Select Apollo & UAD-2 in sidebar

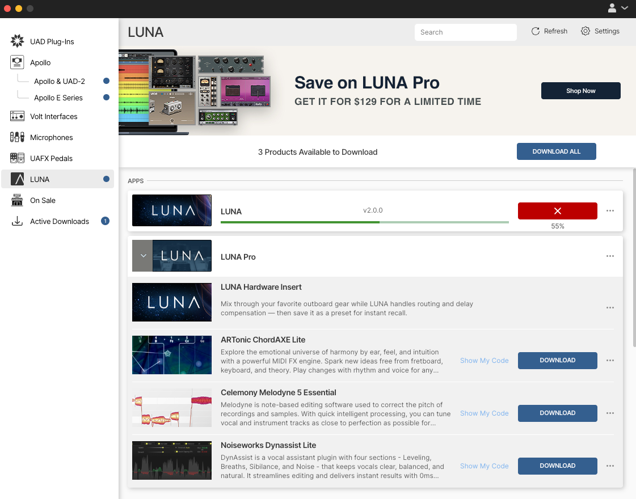59,81
